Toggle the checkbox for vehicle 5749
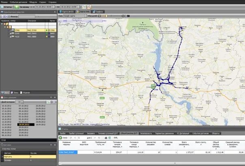Image resolution: width=245 pixels, height=166 pixels. click(x=11, y=30)
